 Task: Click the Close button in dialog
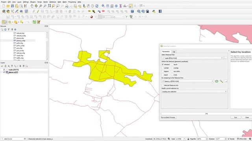pyautogui.click(x=247, y=117)
